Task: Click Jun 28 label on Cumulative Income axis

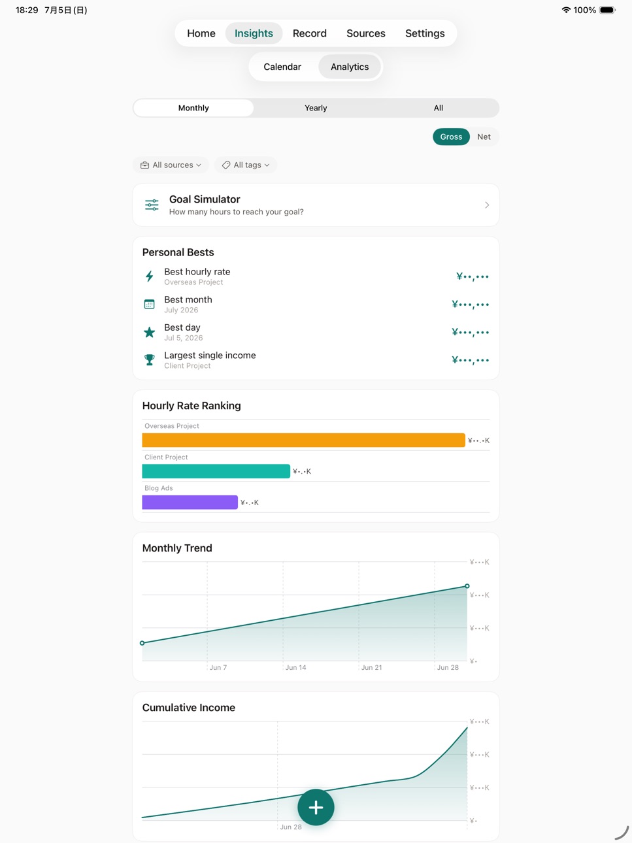Action: click(291, 827)
